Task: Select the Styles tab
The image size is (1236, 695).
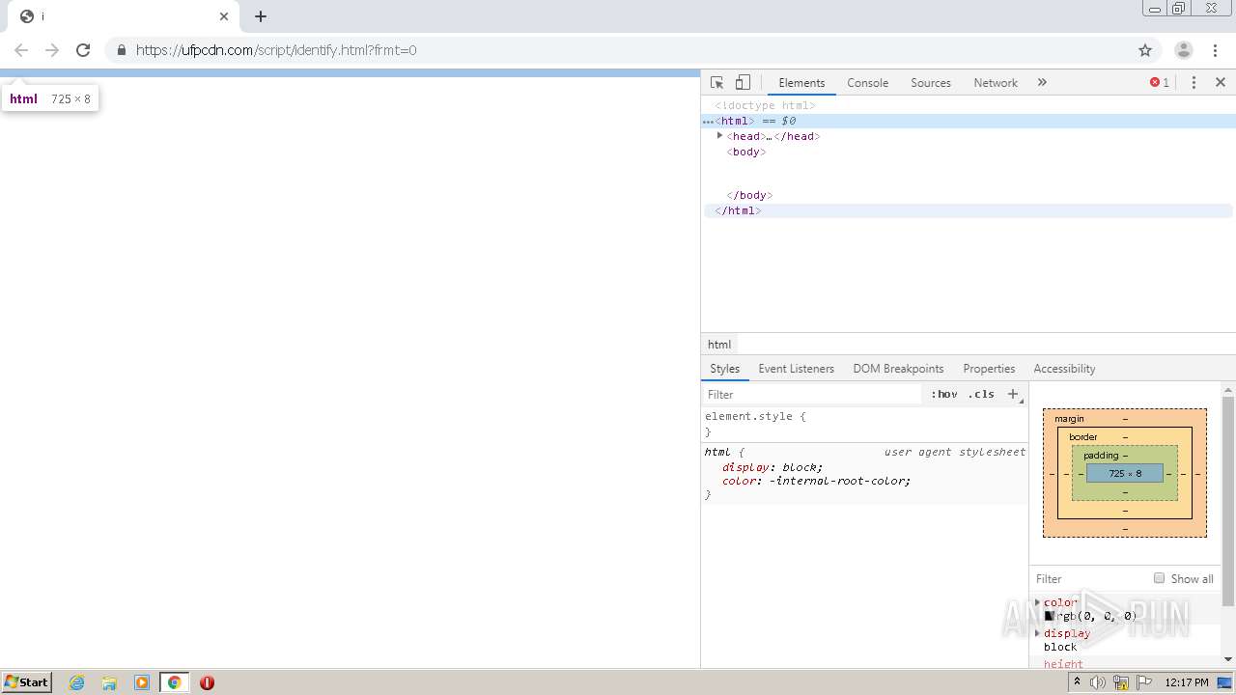Action: click(x=724, y=369)
